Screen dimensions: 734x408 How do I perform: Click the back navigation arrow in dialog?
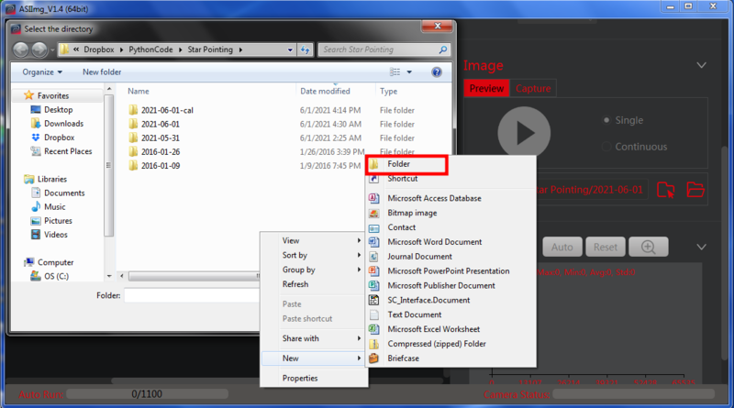(x=21, y=50)
